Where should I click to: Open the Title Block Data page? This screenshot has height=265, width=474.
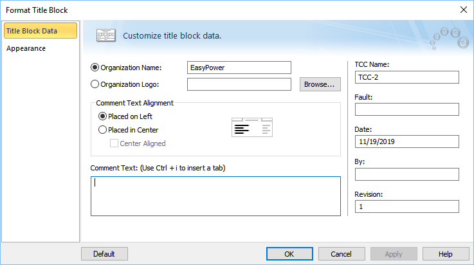tap(41, 31)
